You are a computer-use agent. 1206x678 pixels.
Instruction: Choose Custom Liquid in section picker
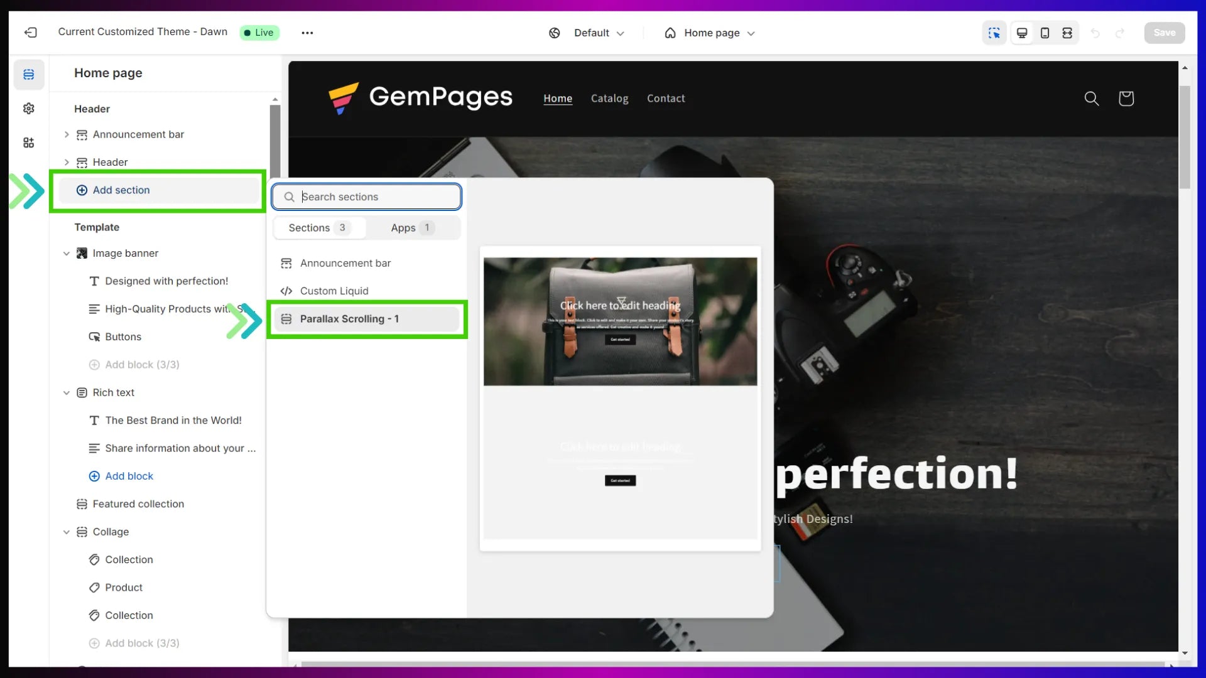[367, 291]
